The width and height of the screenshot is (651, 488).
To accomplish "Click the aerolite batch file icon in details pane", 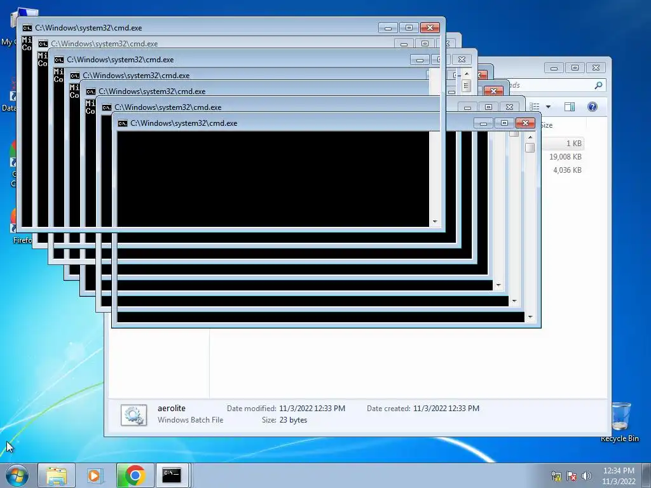I will [x=134, y=415].
